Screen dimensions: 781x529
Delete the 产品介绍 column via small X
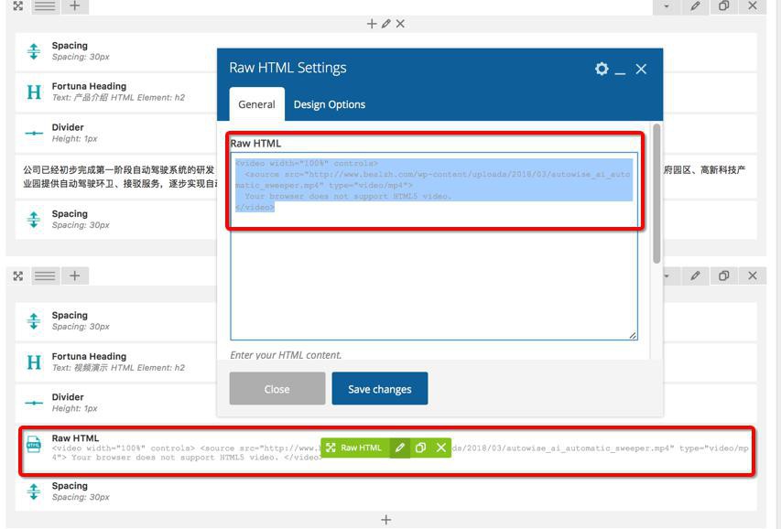(x=400, y=24)
